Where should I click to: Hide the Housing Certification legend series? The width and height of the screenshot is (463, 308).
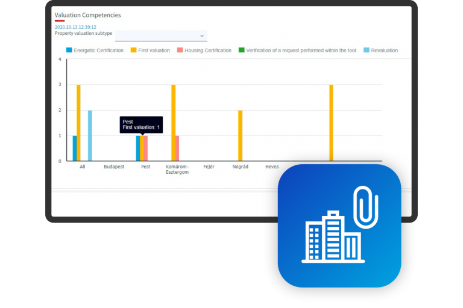pyautogui.click(x=204, y=51)
